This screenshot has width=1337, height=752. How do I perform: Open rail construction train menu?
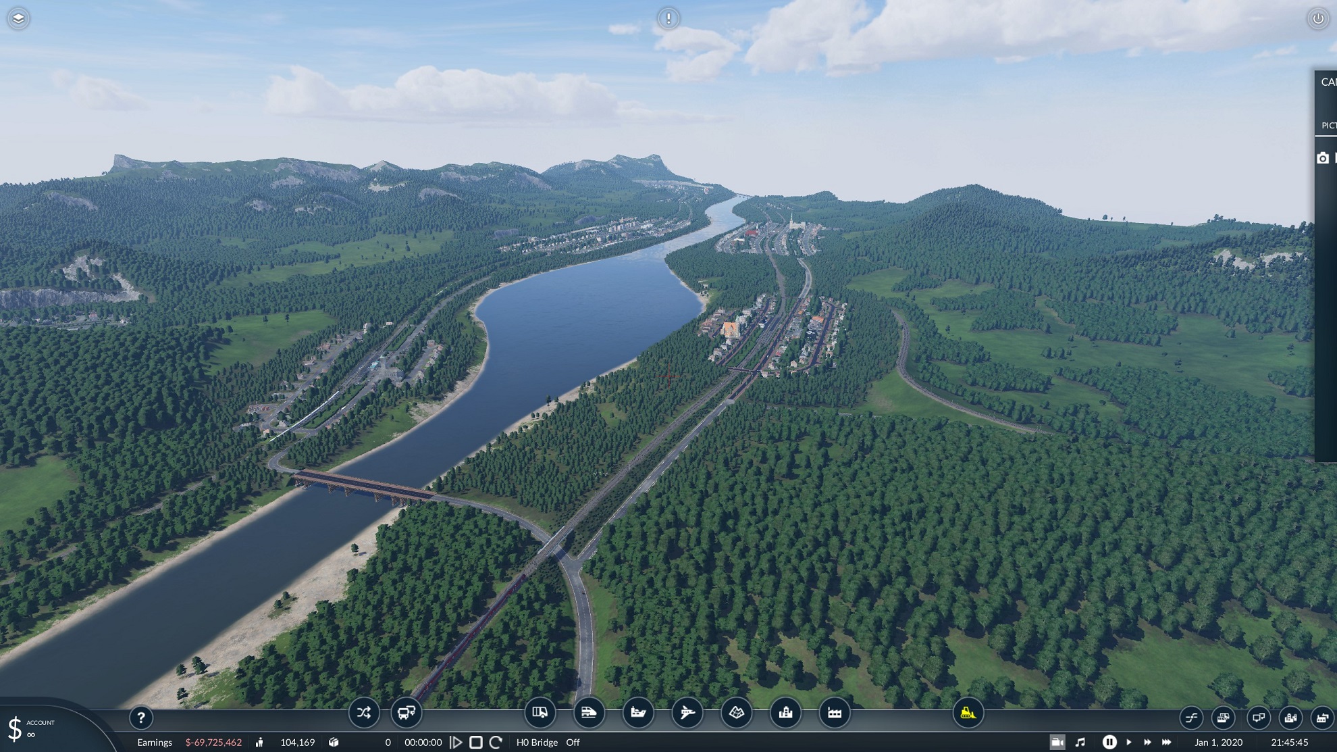tap(589, 713)
